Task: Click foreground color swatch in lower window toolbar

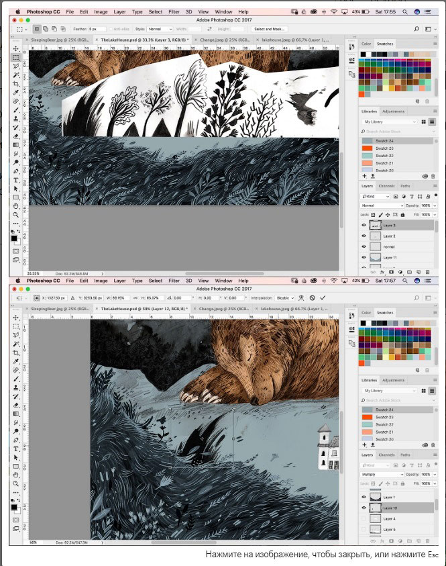Action: (x=13, y=507)
